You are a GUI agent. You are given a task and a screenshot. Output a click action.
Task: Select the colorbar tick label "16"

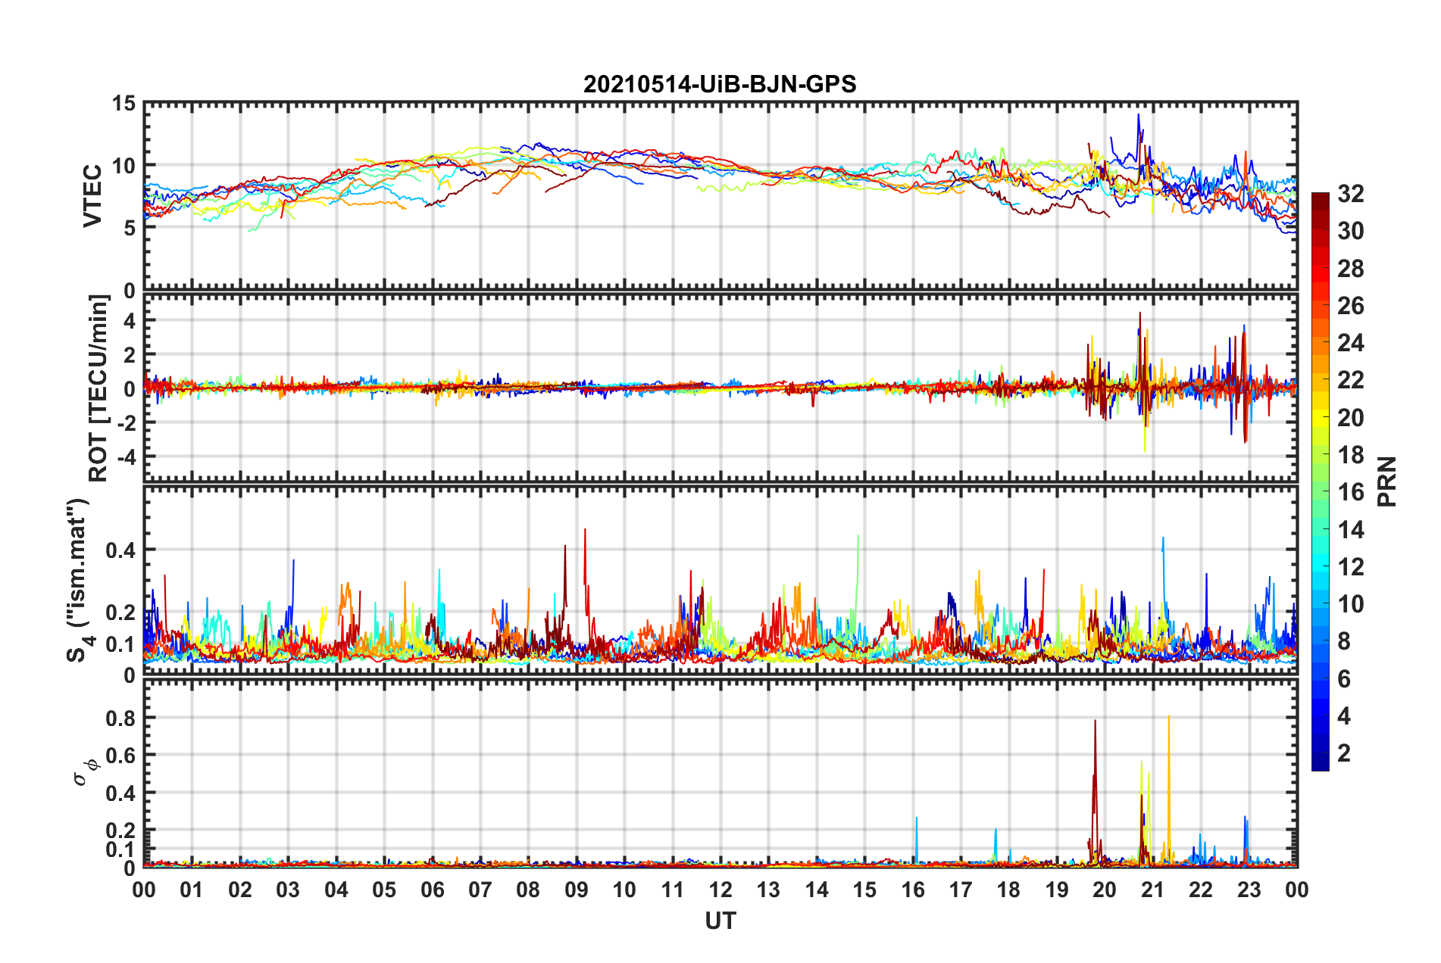click(1351, 492)
